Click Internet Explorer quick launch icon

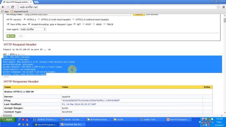[19, 120]
